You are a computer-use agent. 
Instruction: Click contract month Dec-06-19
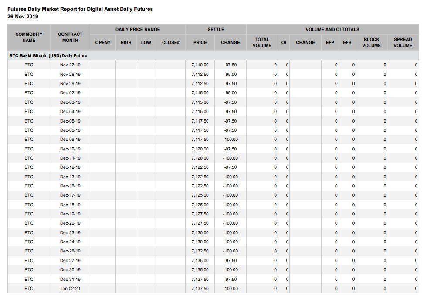[70, 130]
